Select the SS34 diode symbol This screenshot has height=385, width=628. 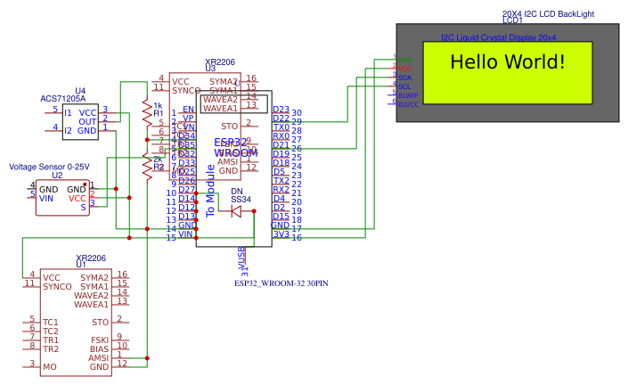point(236,211)
